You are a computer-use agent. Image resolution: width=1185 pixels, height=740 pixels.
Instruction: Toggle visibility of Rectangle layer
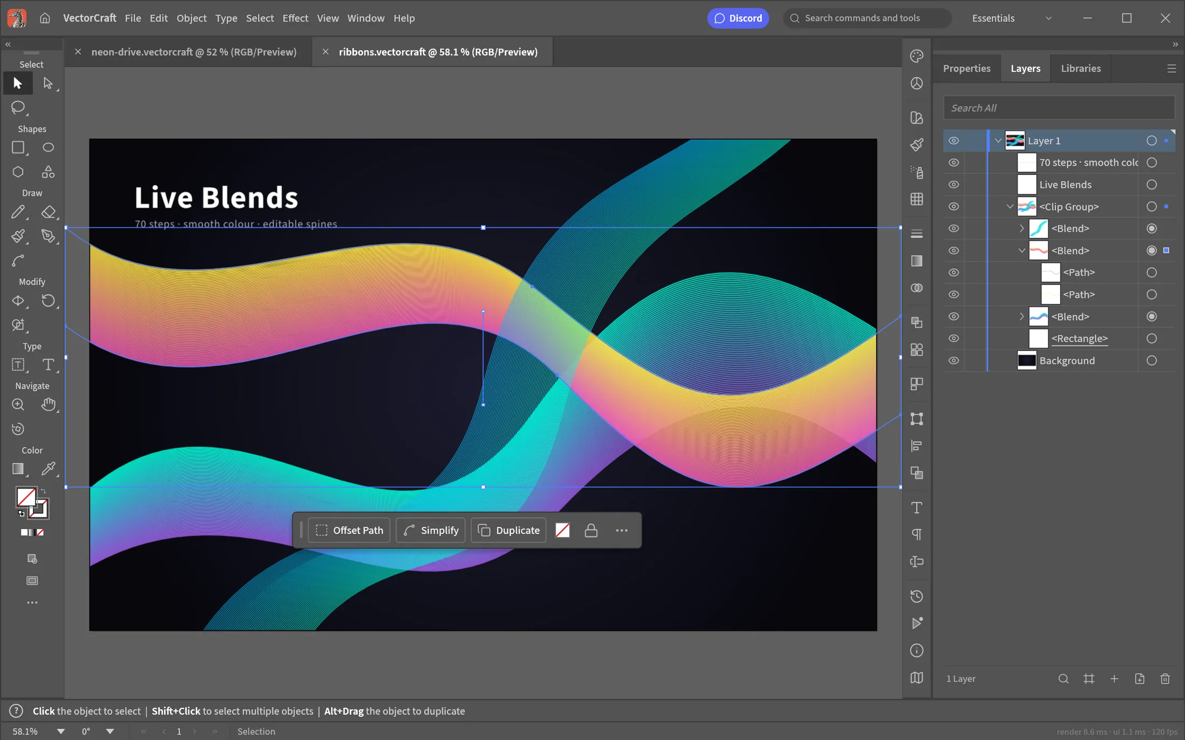pyautogui.click(x=953, y=339)
